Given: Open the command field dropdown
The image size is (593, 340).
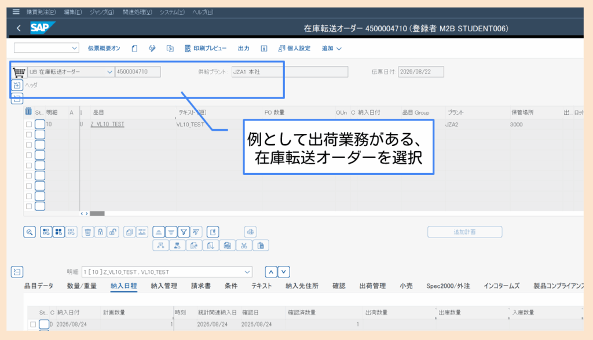Looking at the screenshot, I should pos(74,48).
